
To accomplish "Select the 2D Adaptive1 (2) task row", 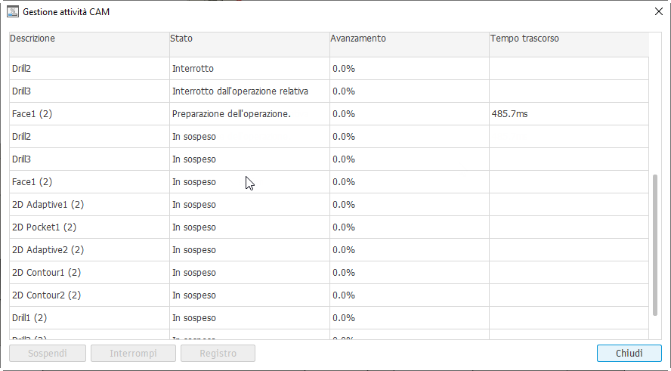I will 89,205.
